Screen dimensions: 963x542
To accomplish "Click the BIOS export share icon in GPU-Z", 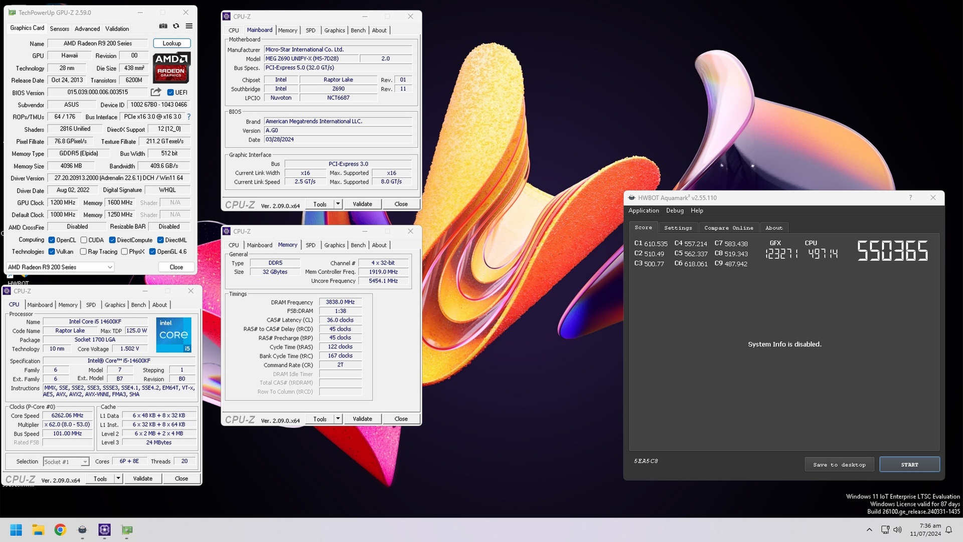I will [156, 92].
